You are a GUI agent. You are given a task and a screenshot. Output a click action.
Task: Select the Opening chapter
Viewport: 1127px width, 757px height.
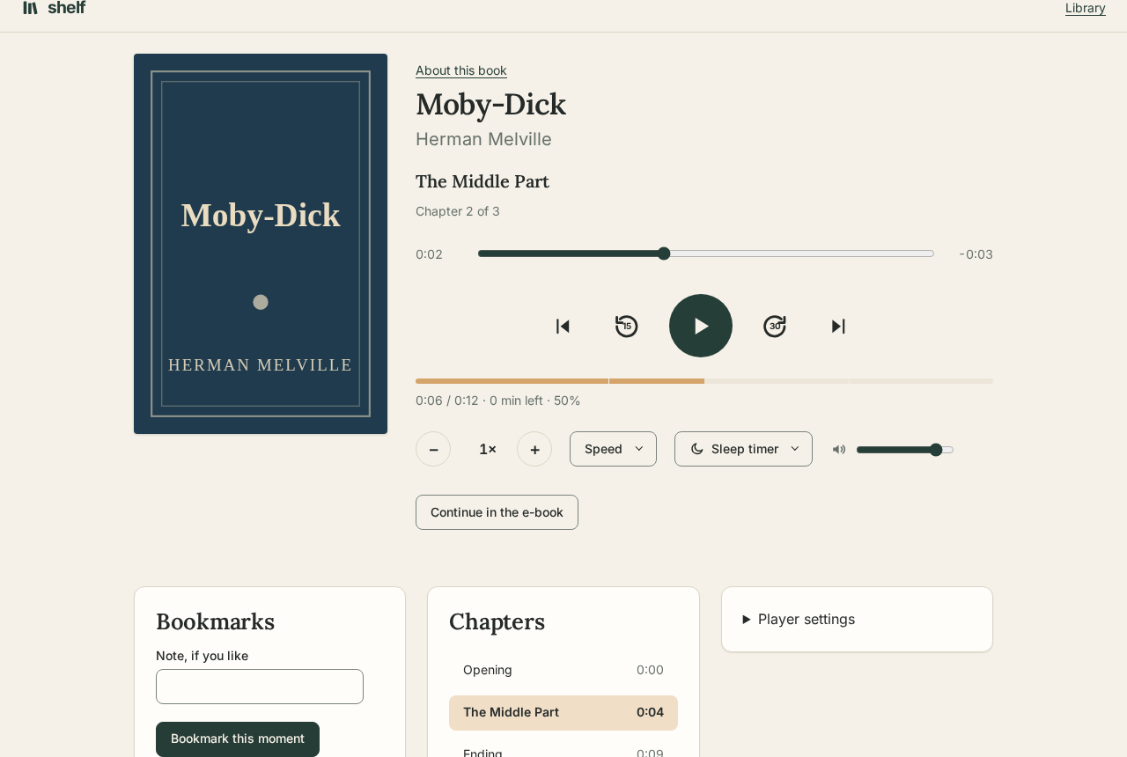563,670
